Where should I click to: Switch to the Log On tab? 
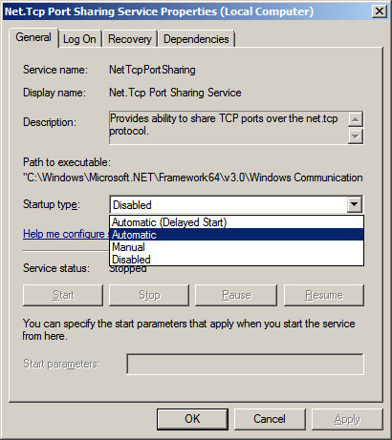[79, 39]
